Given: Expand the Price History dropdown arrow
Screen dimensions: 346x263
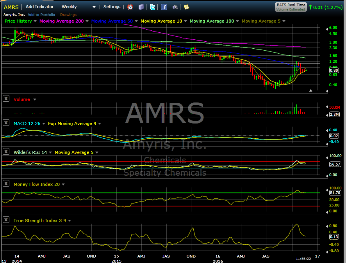Looking at the screenshot, I should pyautogui.click(x=35, y=21).
